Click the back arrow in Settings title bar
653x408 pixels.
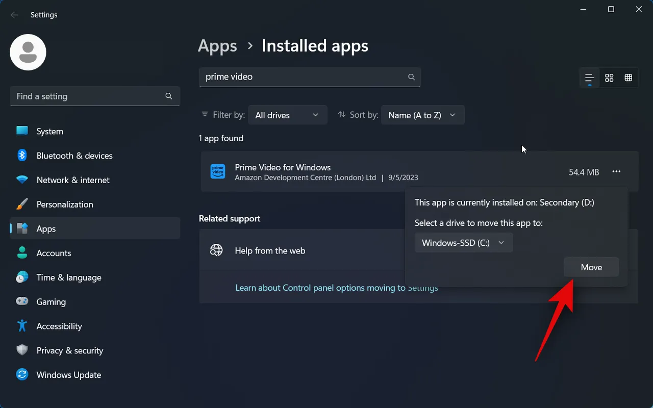pos(14,15)
